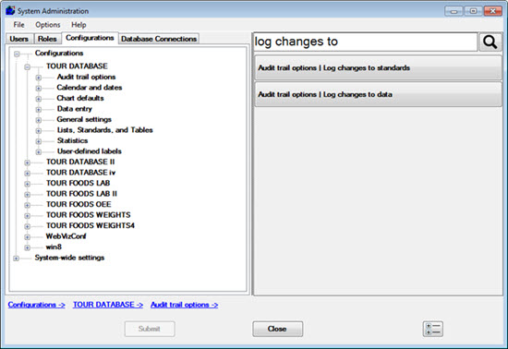The height and width of the screenshot is (349, 508).
Task: Open the Help menu
Action: 79,25
